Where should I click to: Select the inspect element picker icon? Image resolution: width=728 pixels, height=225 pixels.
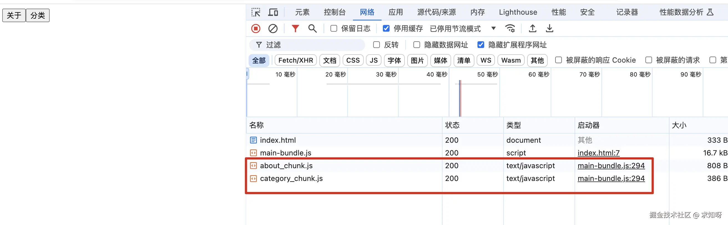(x=256, y=12)
